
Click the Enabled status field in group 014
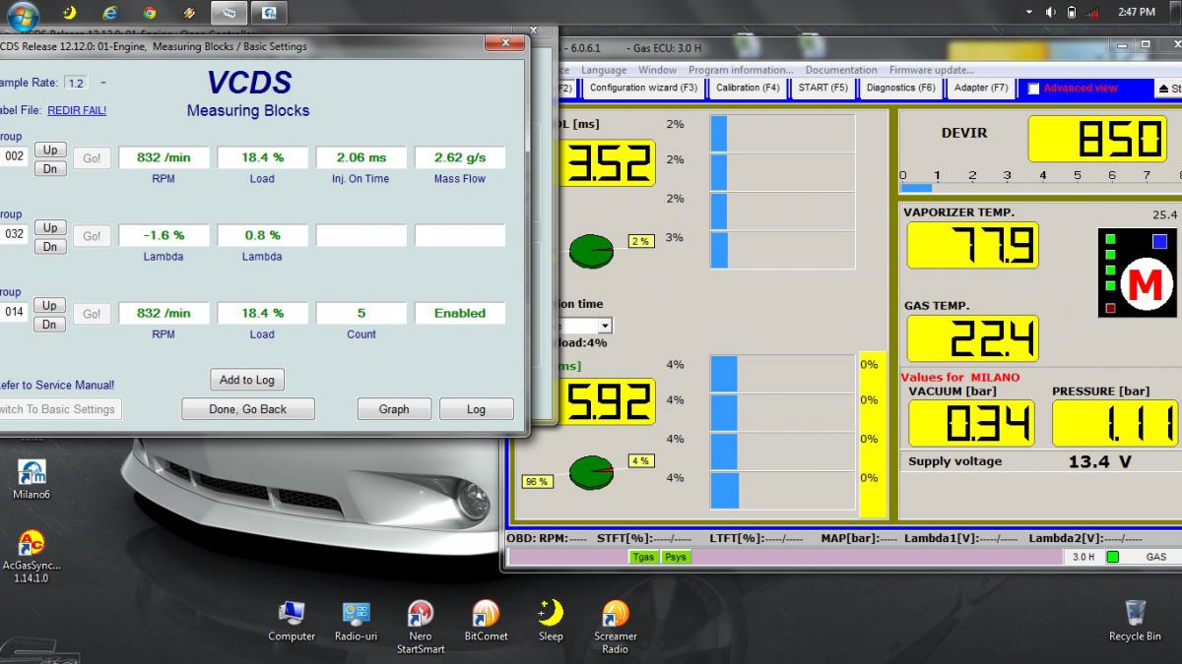pyautogui.click(x=460, y=313)
